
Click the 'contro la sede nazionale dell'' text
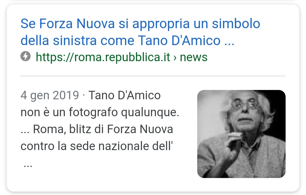(x=97, y=146)
